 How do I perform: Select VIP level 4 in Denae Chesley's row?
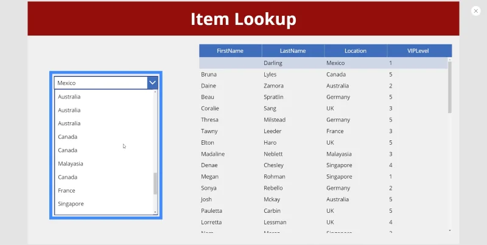click(391, 165)
